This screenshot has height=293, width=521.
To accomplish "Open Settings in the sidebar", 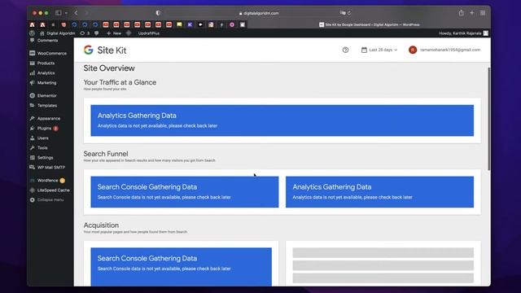I will point(46,157).
